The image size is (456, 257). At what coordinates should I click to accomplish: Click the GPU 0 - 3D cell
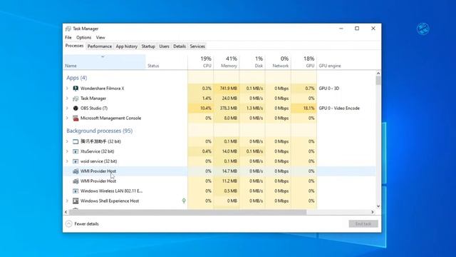(329, 89)
